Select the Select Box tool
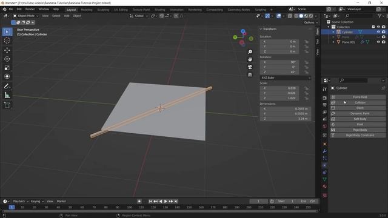 pyautogui.click(x=7, y=32)
